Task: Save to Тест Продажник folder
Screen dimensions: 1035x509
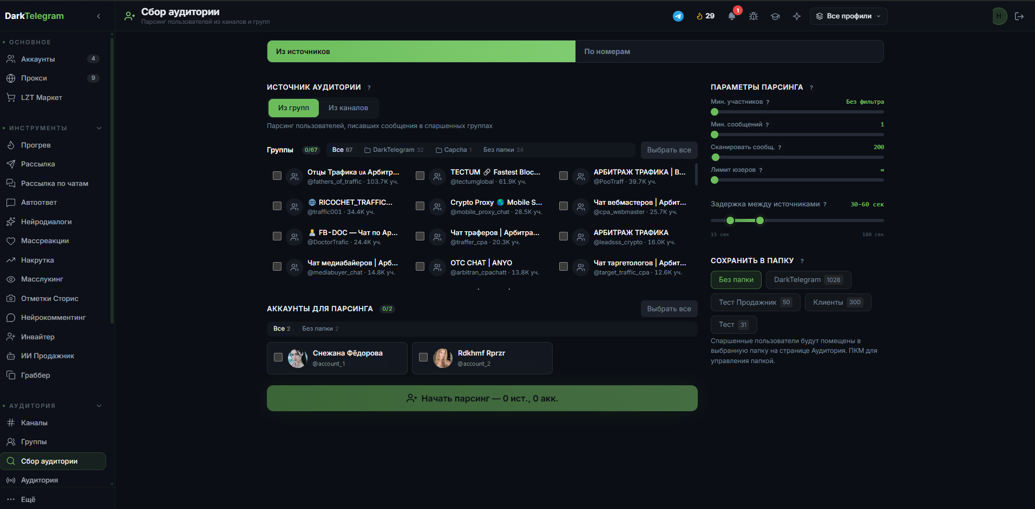Action: point(755,303)
